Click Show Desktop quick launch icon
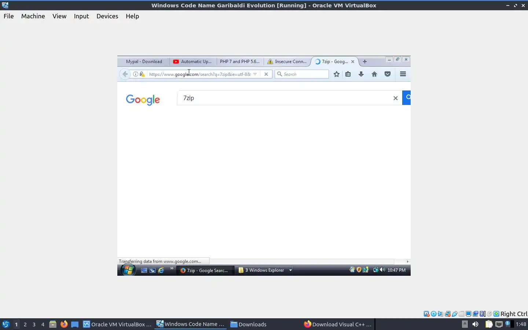Screen dimensions: 528x330 (x=144, y=270)
